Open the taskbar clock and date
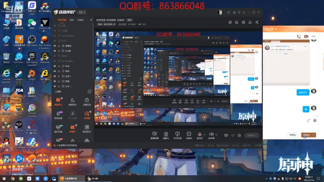 [x=309, y=179]
